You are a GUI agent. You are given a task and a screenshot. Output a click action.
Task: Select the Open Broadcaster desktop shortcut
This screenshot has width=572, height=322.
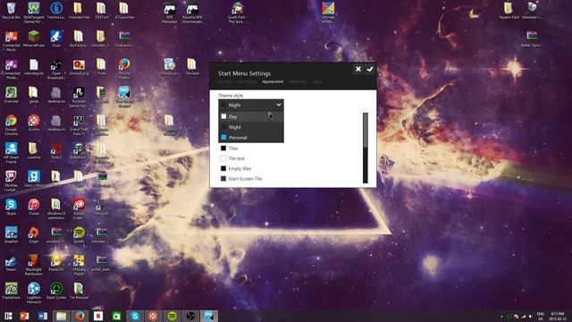coord(56,69)
